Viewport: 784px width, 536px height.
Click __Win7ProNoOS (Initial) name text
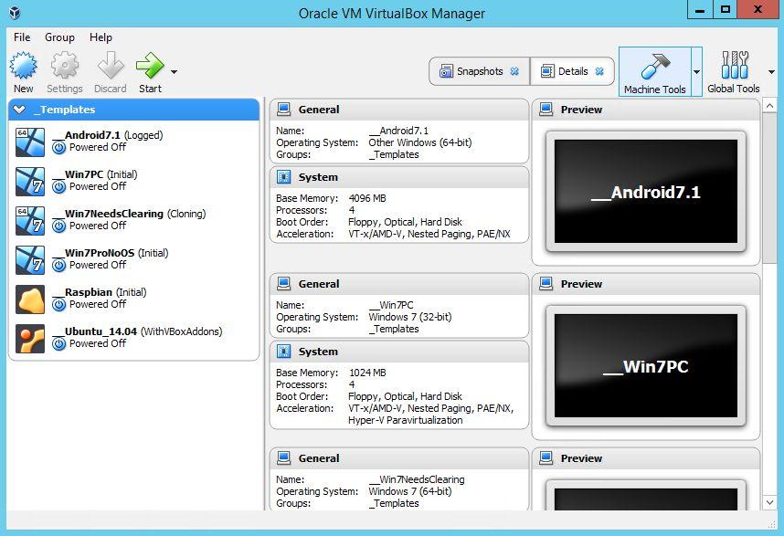(x=111, y=253)
